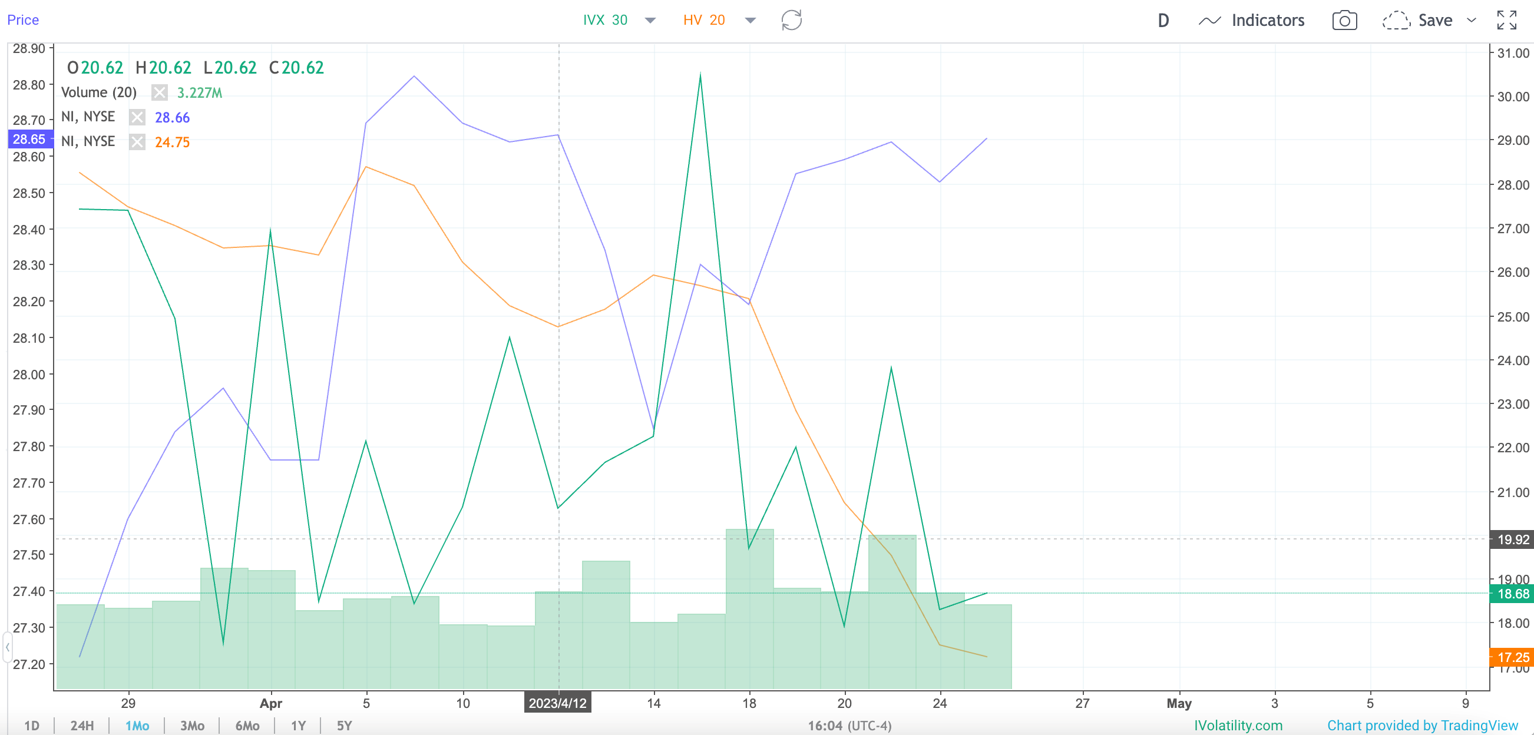Click the orange value 24.75
This screenshot has height=735, width=1534.
[172, 143]
